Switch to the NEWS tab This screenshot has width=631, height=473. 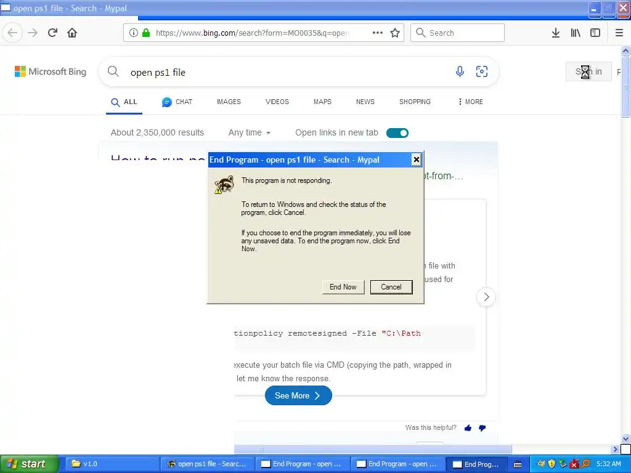click(365, 102)
